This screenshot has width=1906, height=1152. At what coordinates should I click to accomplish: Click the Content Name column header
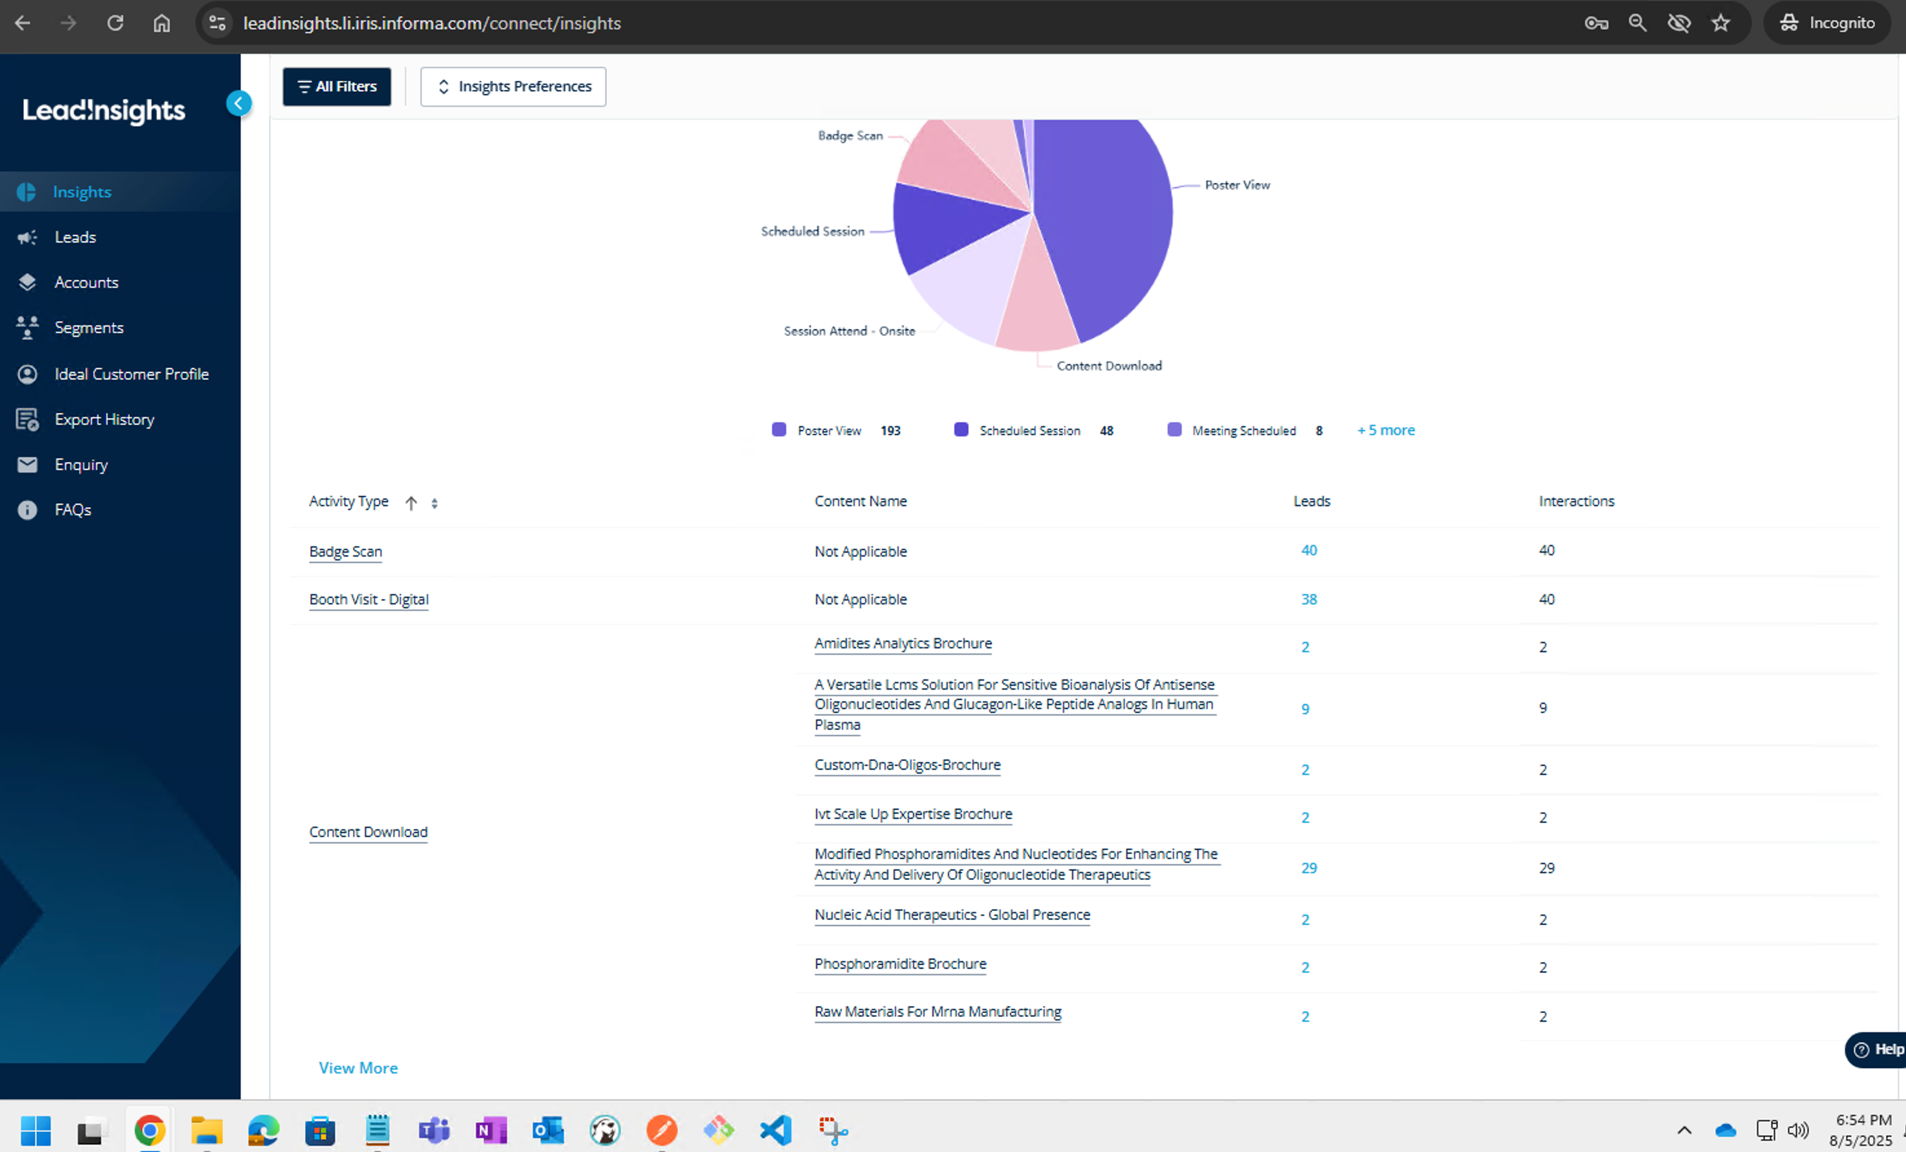pos(860,502)
